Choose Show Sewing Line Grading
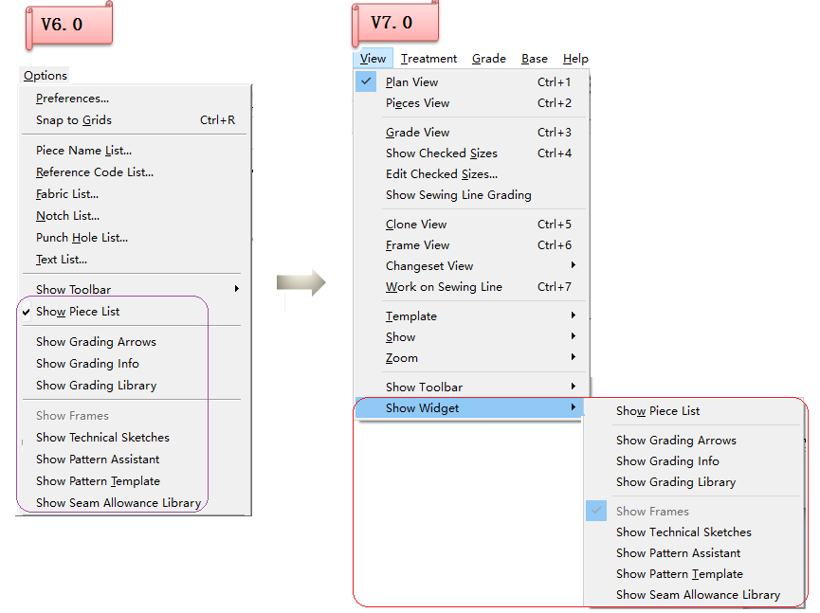This screenshot has width=820, height=613. (x=458, y=195)
